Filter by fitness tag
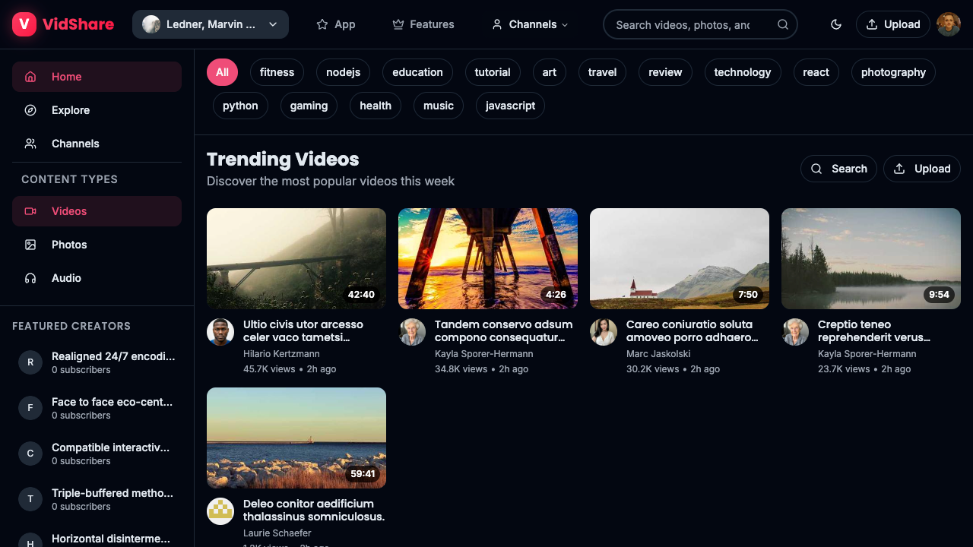 click(x=277, y=72)
